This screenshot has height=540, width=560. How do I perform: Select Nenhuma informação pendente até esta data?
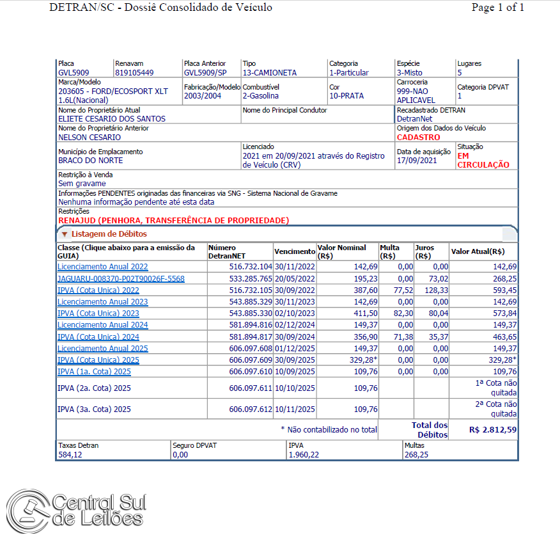click(x=136, y=202)
